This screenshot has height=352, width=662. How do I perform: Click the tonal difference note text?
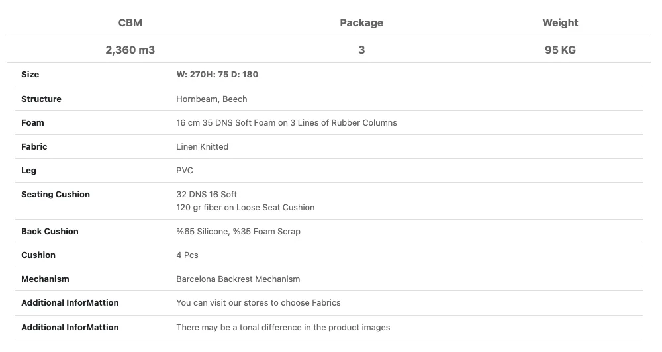coord(283,327)
